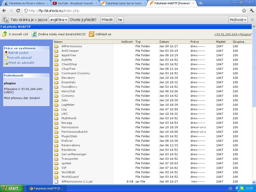
Task: Open the ServerMessenger folder
Action: (x=74, y=154)
